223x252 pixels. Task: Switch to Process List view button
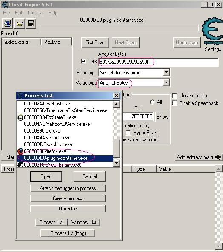pos(51,222)
